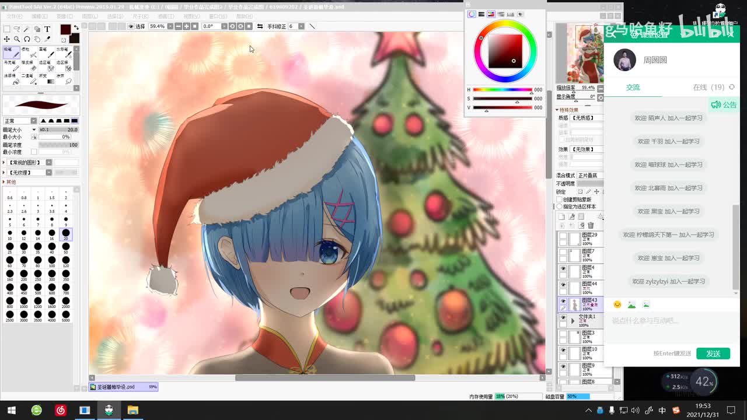
Task: Open File Explorer from the taskbar
Action: coord(133,410)
